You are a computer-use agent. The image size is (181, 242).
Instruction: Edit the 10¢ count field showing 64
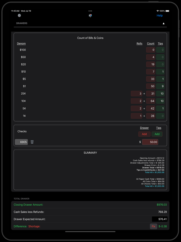pos(151,101)
